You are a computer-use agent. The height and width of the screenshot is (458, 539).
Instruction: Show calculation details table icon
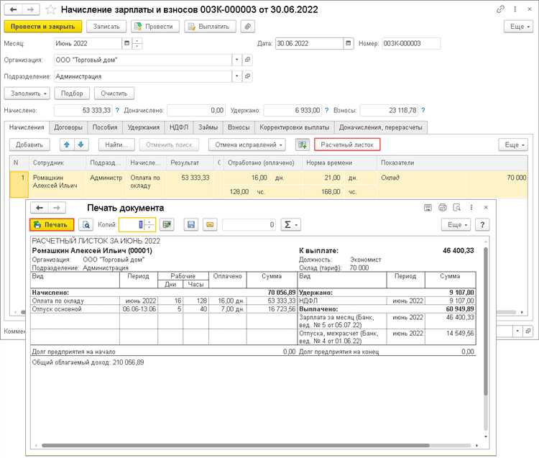303,145
